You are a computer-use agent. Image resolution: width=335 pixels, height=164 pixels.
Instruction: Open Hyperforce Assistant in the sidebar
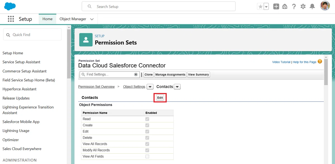pyautogui.click(x=20, y=89)
